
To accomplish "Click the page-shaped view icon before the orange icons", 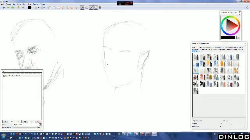I will (50, 7).
